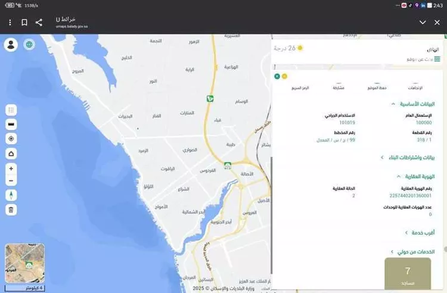Click the general use value 100000
Viewport: 447px width, 293px height.
(x=424, y=123)
